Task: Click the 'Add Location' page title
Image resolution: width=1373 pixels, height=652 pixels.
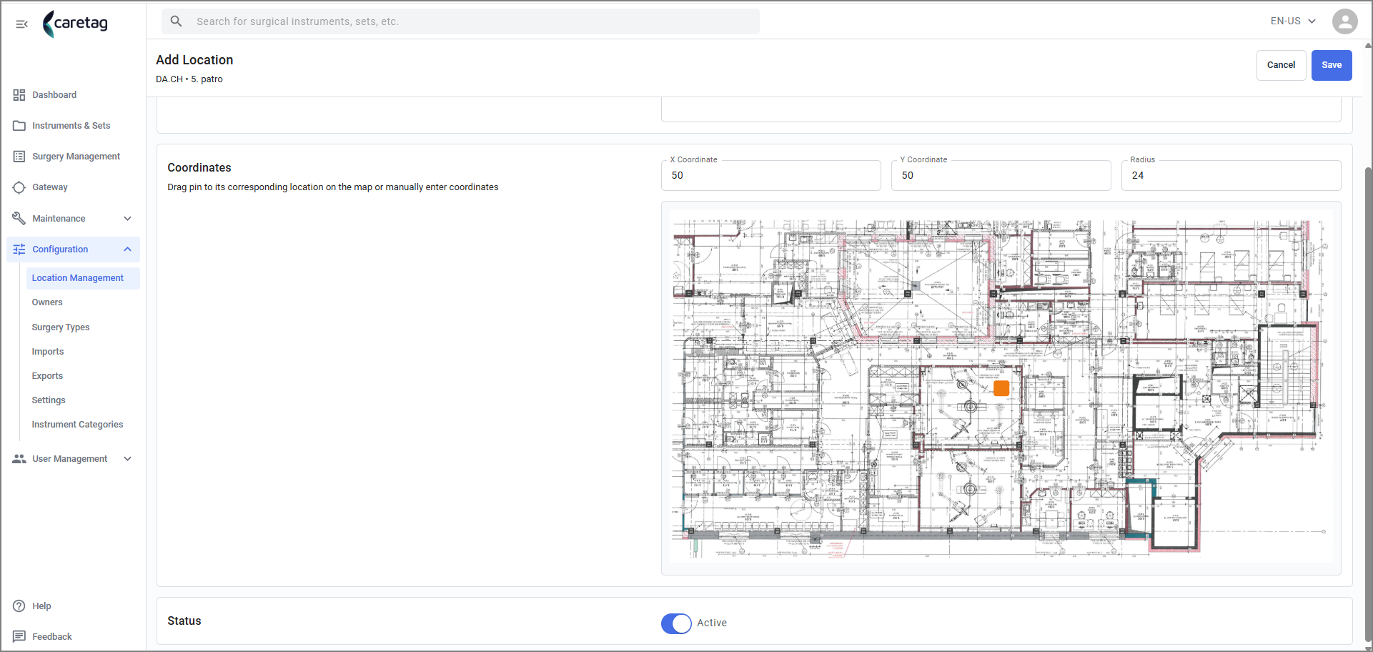Action: coord(194,60)
